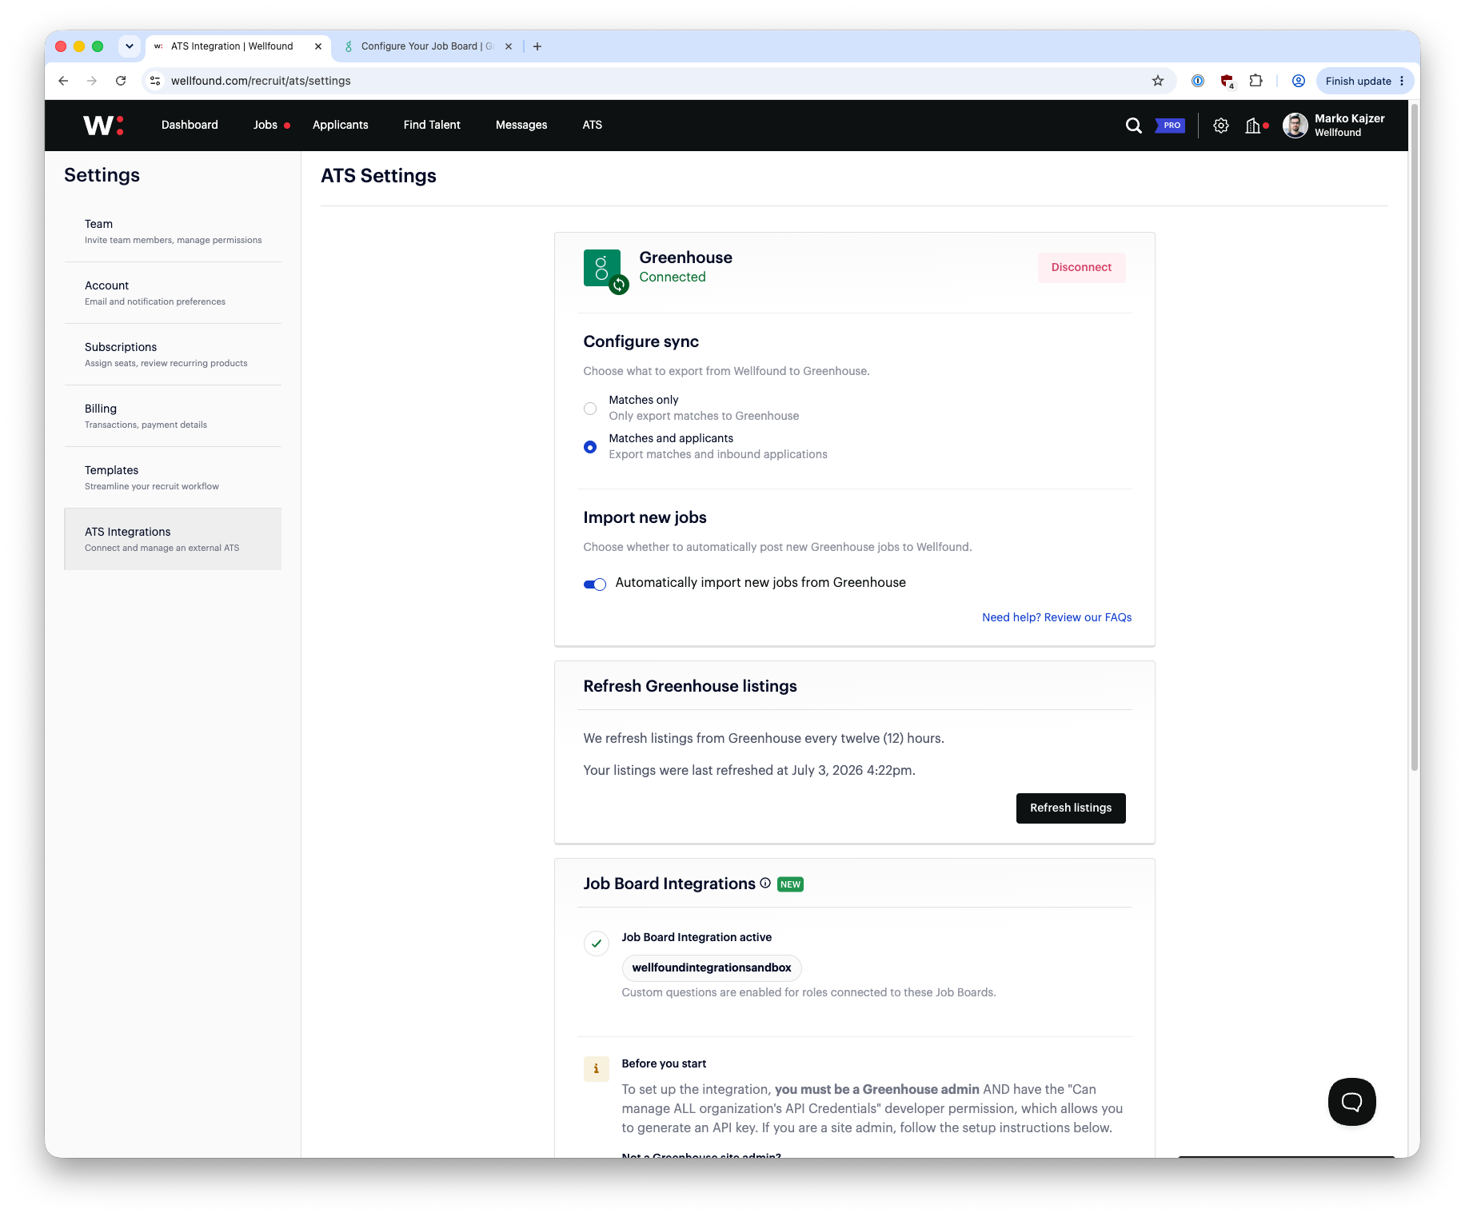
Task: Click the Import new jobs heading
Action: (645, 517)
